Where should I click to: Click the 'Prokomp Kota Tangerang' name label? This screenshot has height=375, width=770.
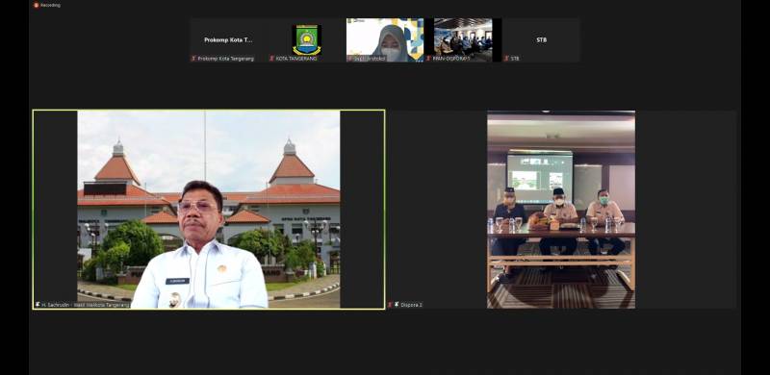pyautogui.click(x=226, y=59)
